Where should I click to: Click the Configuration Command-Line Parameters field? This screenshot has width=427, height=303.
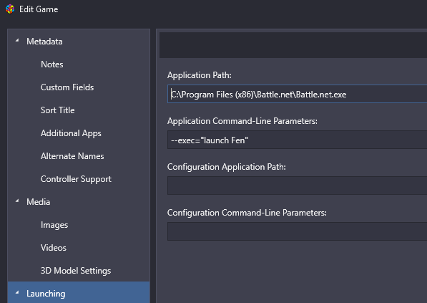[x=297, y=231]
